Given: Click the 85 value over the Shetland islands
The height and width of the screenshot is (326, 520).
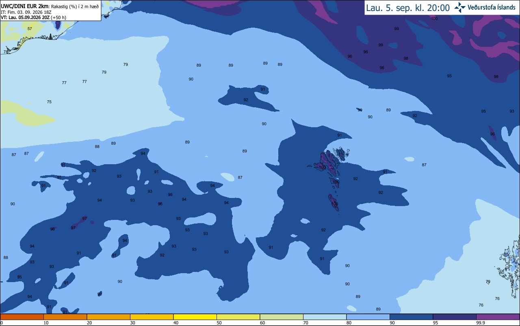Looking at the screenshot, I should click(x=506, y=254).
